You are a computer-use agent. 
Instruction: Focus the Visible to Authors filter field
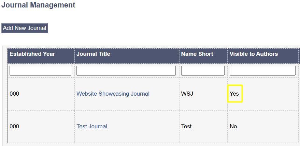click(262, 70)
